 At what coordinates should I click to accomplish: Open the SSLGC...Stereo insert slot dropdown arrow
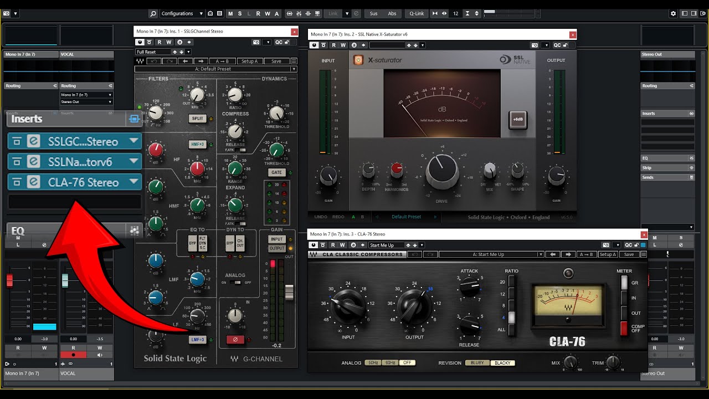pyautogui.click(x=133, y=142)
